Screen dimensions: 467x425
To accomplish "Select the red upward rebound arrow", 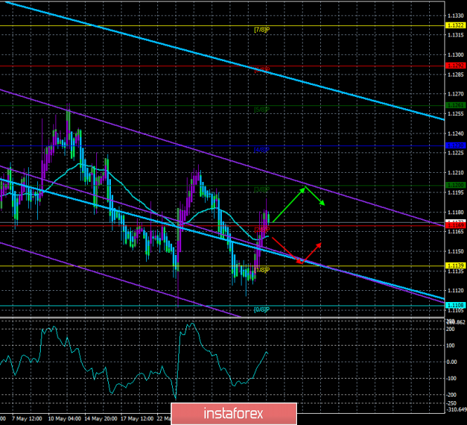I will [x=312, y=253].
